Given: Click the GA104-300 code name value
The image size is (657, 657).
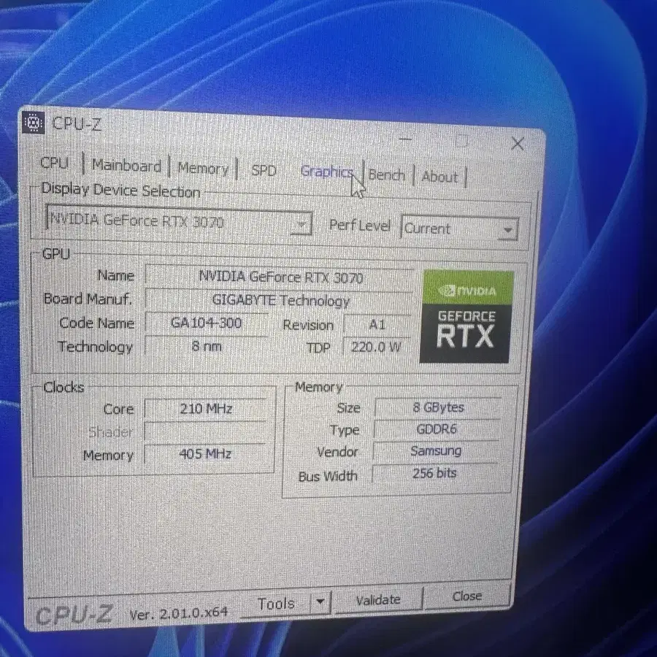Looking at the screenshot, I should 206,323.
